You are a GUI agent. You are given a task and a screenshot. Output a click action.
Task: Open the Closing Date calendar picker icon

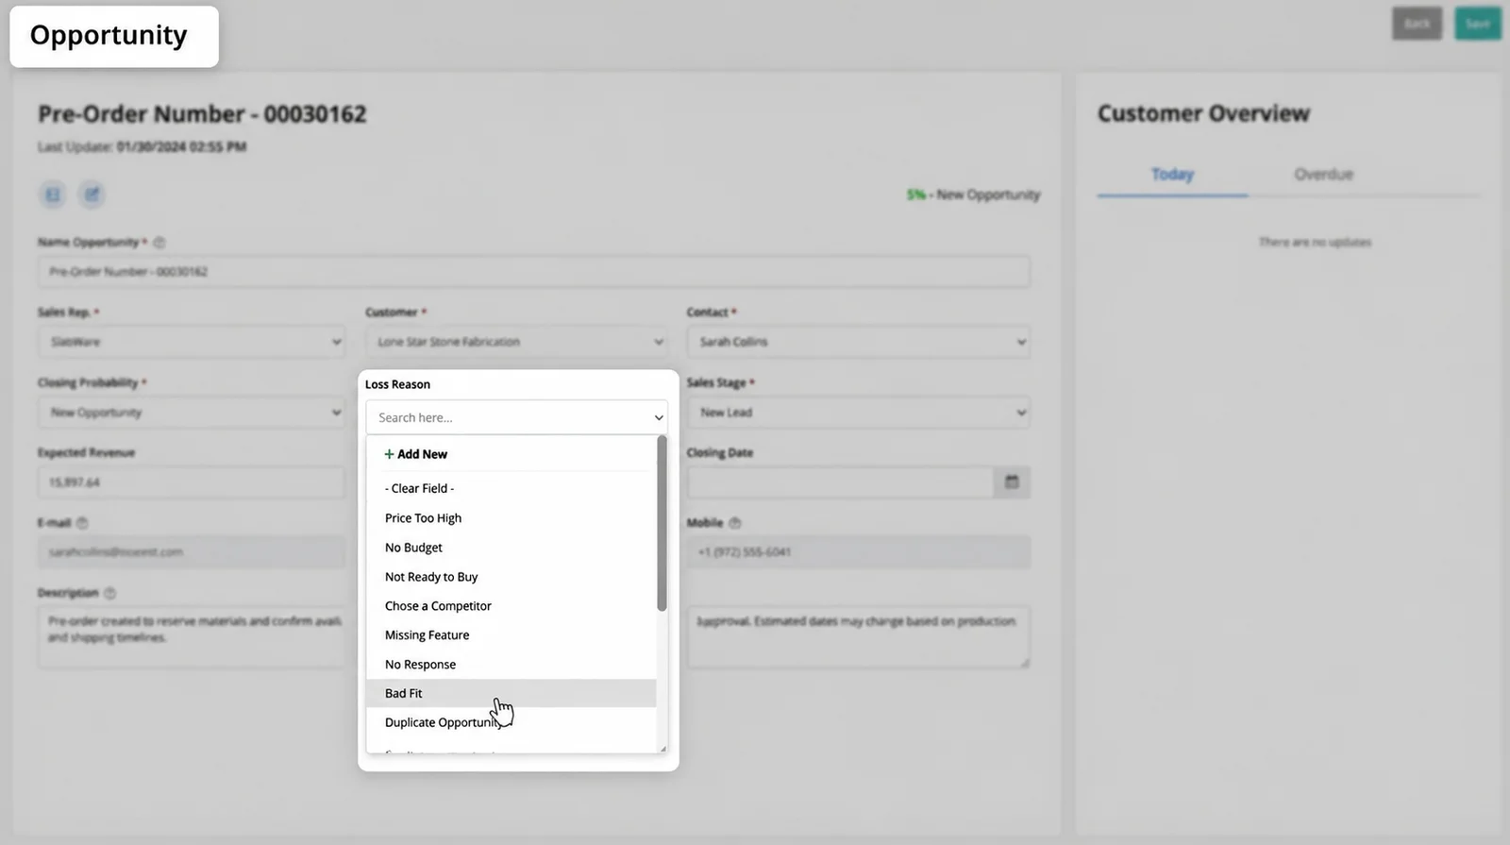1012,482
